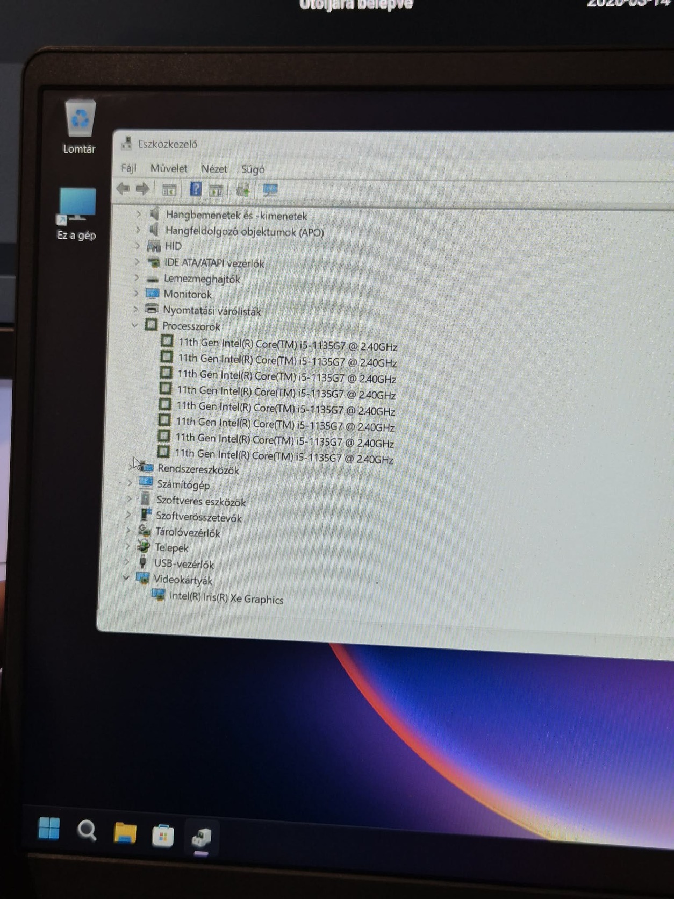This screenshot has width=674, height=899.
Task: Click the speaker icon beside Hangfeldolgozó objektumok
Action: click(x=154, y=230)
